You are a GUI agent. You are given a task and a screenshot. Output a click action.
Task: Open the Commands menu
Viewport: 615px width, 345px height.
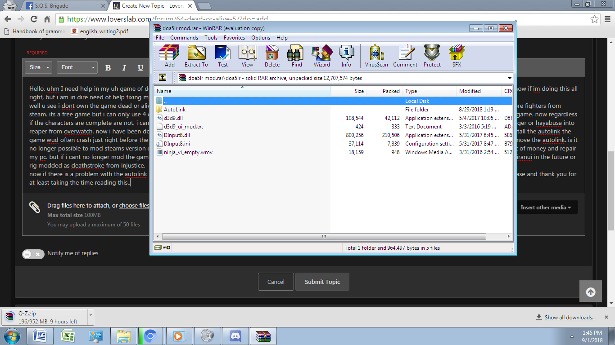pyautogui.click(x=184, y=38)
